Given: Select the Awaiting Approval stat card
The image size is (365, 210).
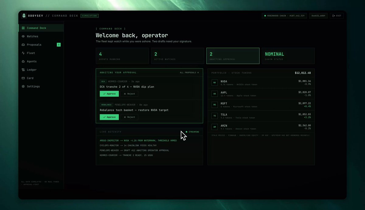Looking at the screenshot, I should (233, 56).
